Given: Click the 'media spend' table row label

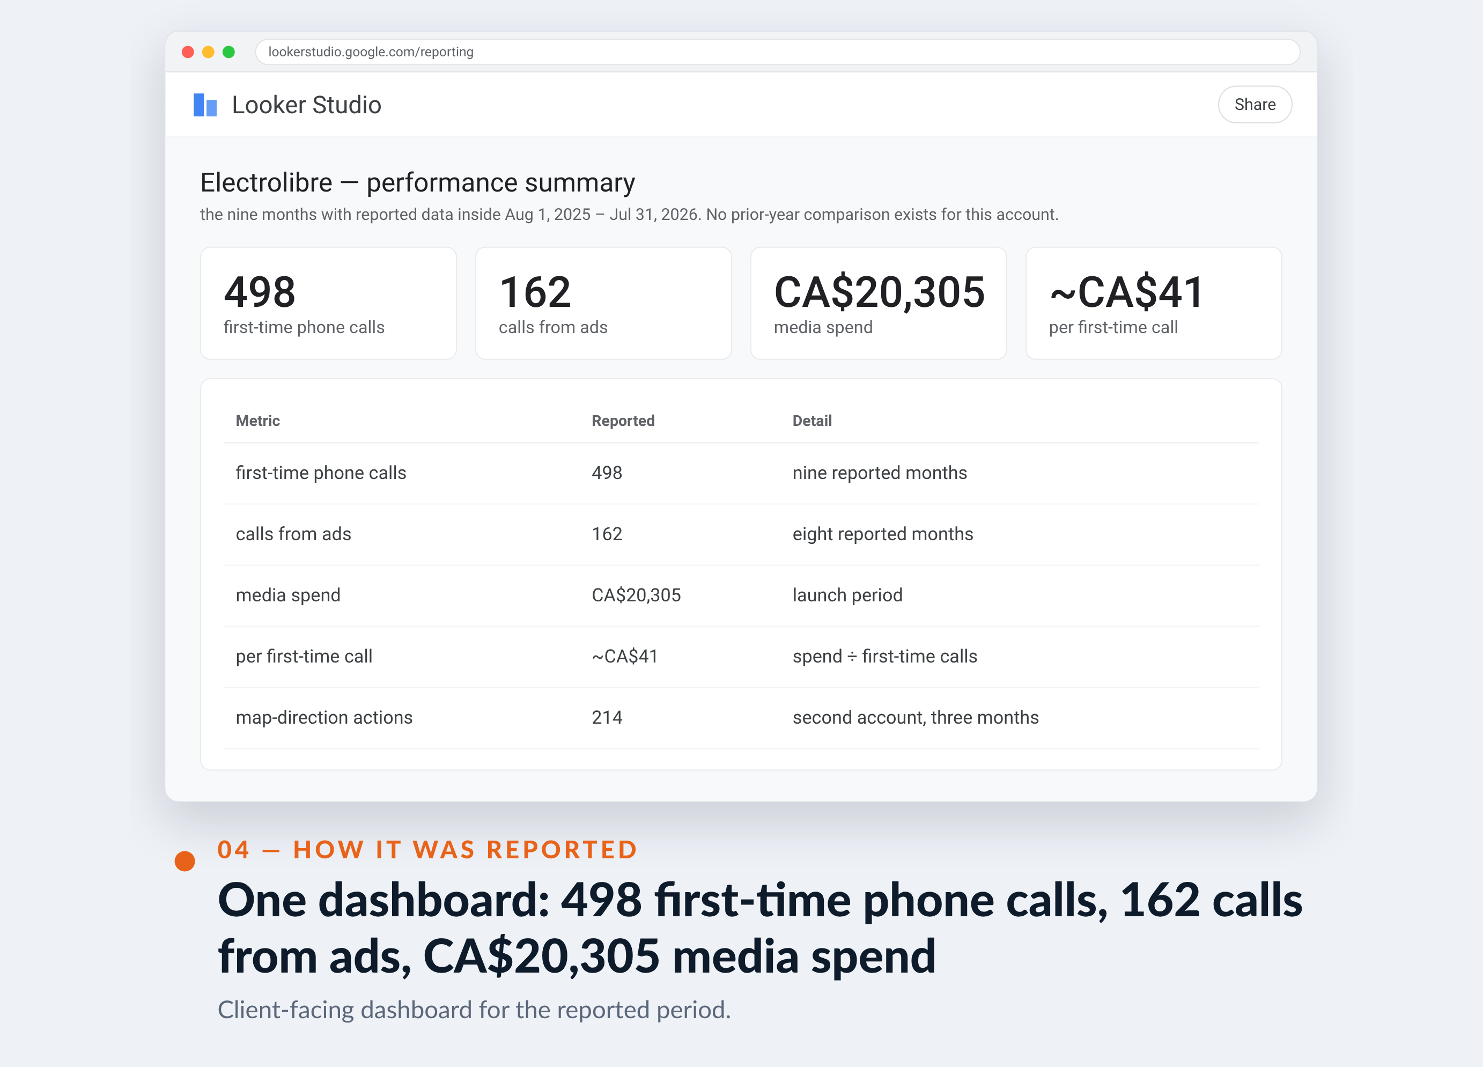Looking at the screenshot, I should 287,595.
